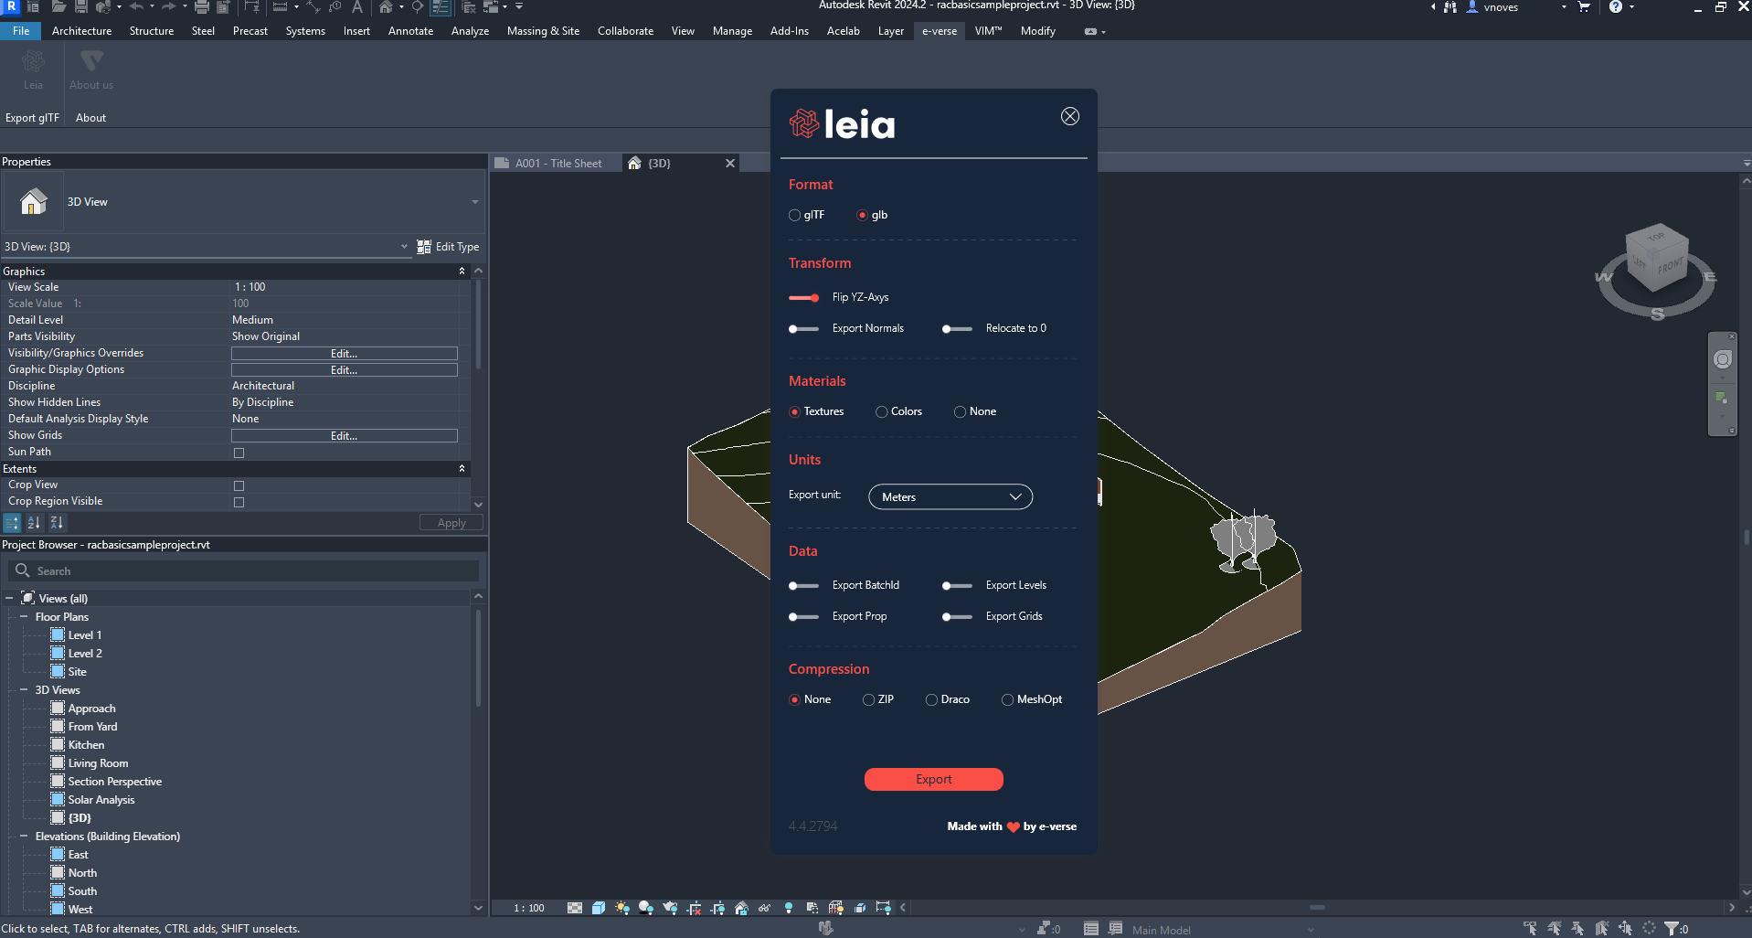Click the Print icon in quick access toolbar
Screen dimensions: 1752x938
click(202, 7)
